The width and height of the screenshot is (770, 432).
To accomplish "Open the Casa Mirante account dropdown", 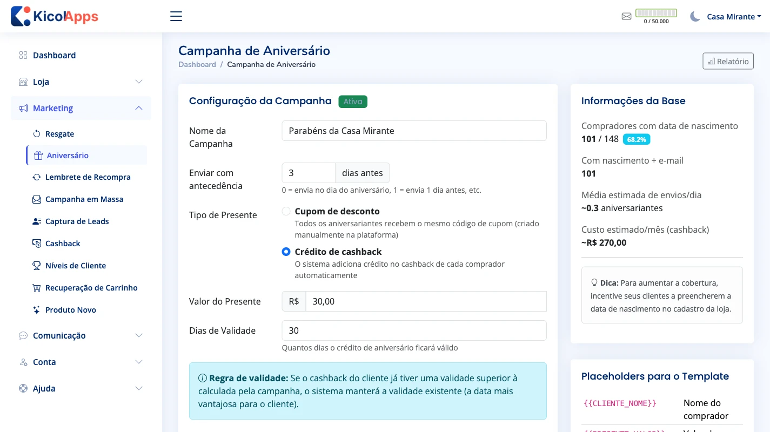I will pos(734,17).
